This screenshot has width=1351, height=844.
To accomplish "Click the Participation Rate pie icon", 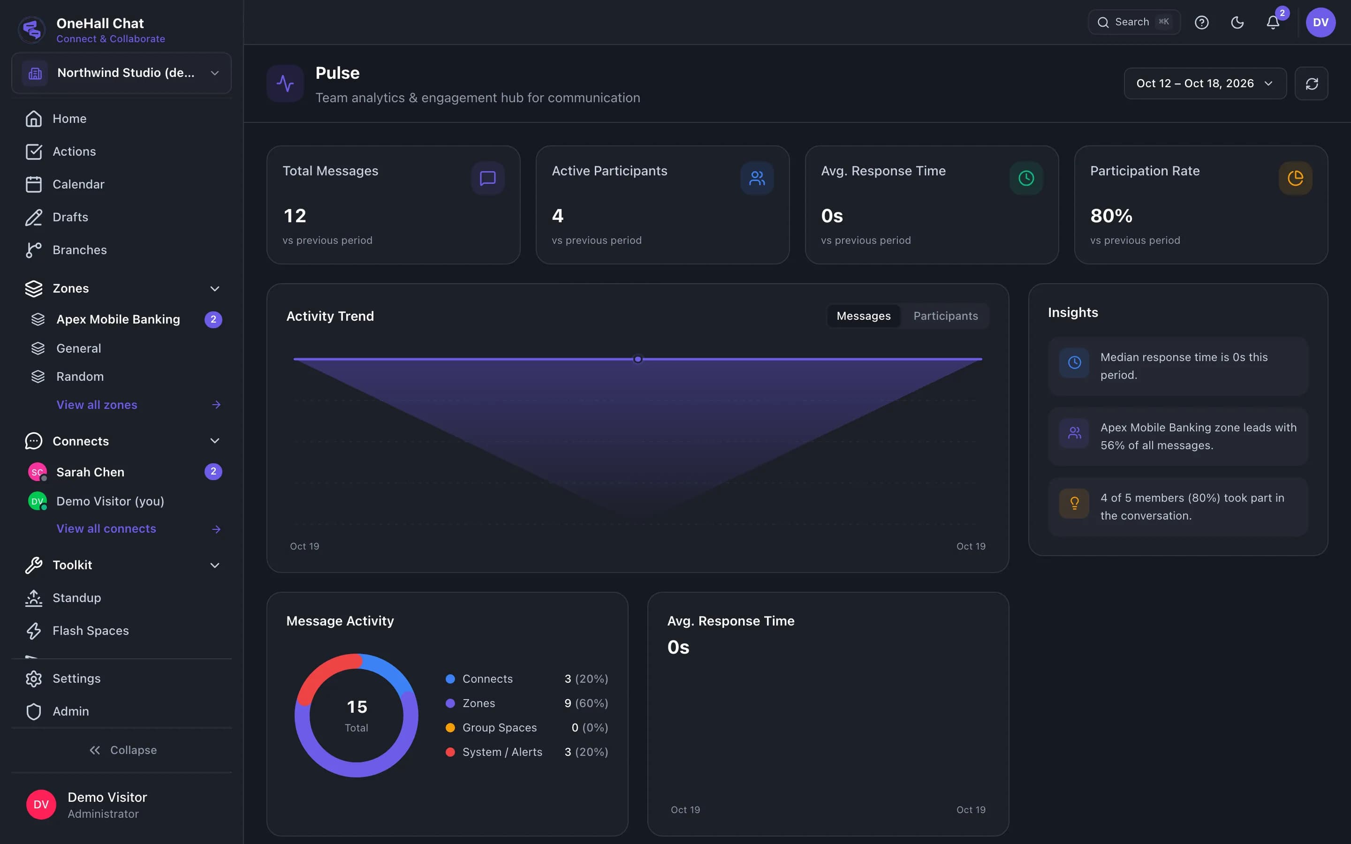I will pyautogui.click(x=1295, y=178).
